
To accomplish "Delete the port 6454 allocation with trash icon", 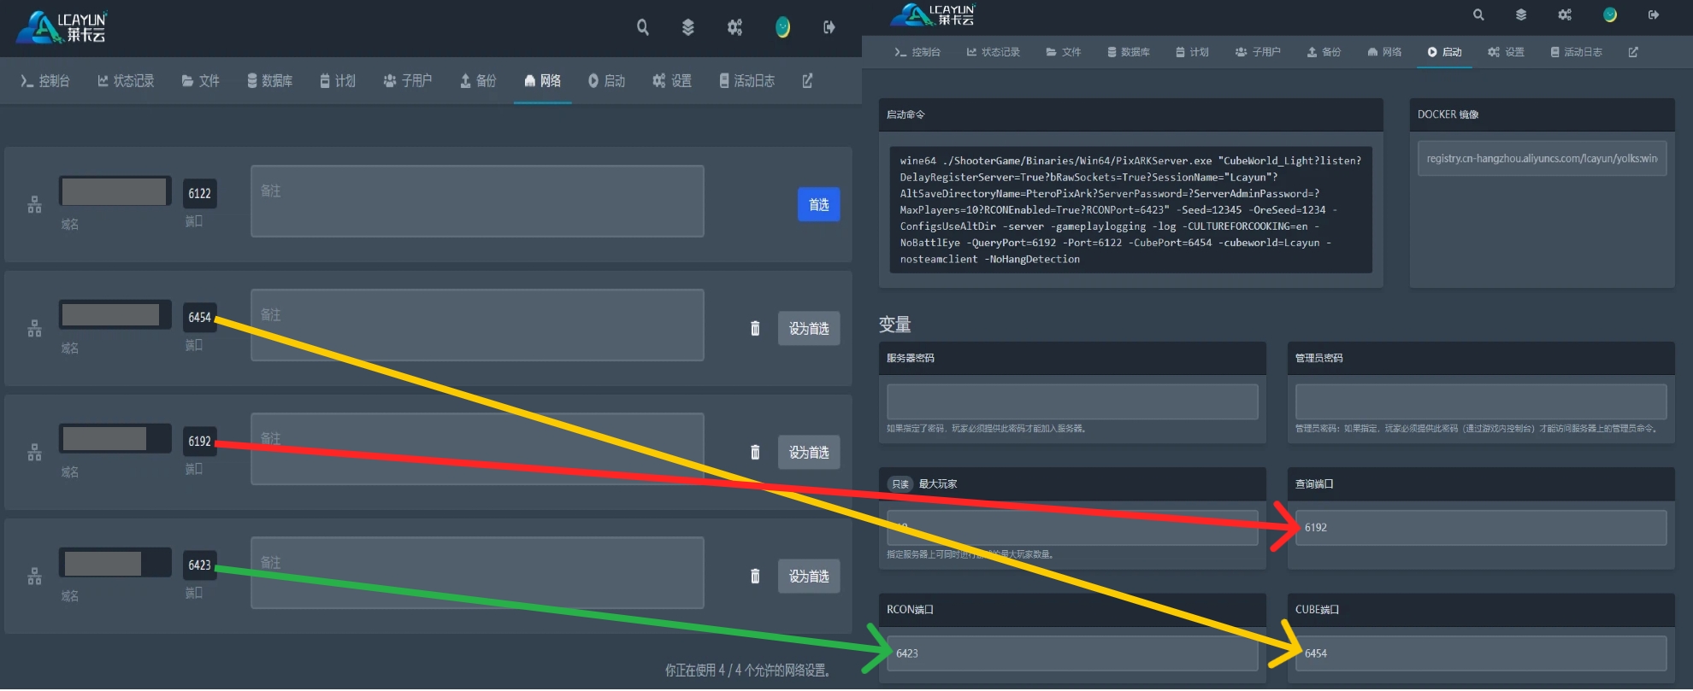I will point(755,329).
